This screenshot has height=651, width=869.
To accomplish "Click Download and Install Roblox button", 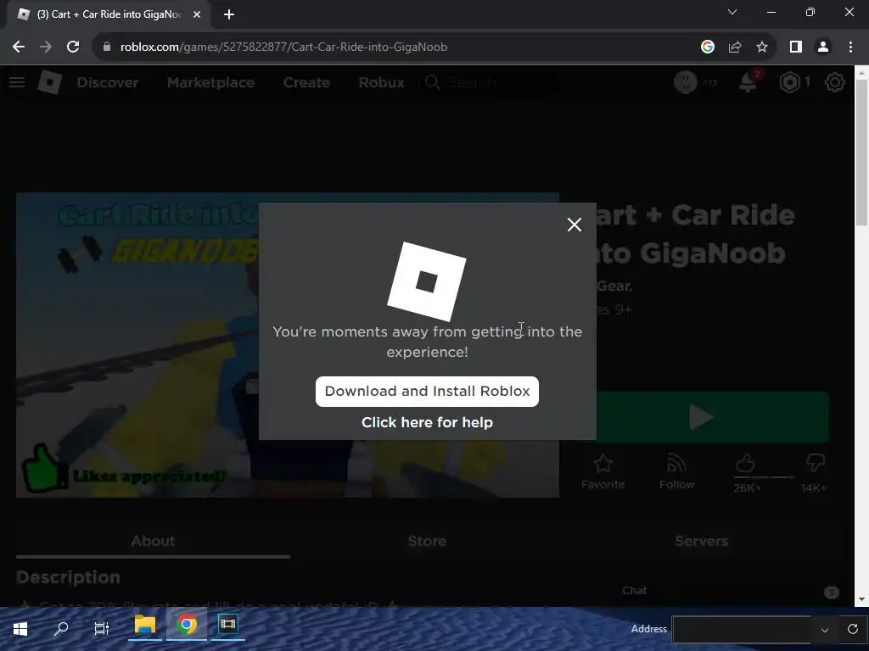I will (x=427, y=392).
